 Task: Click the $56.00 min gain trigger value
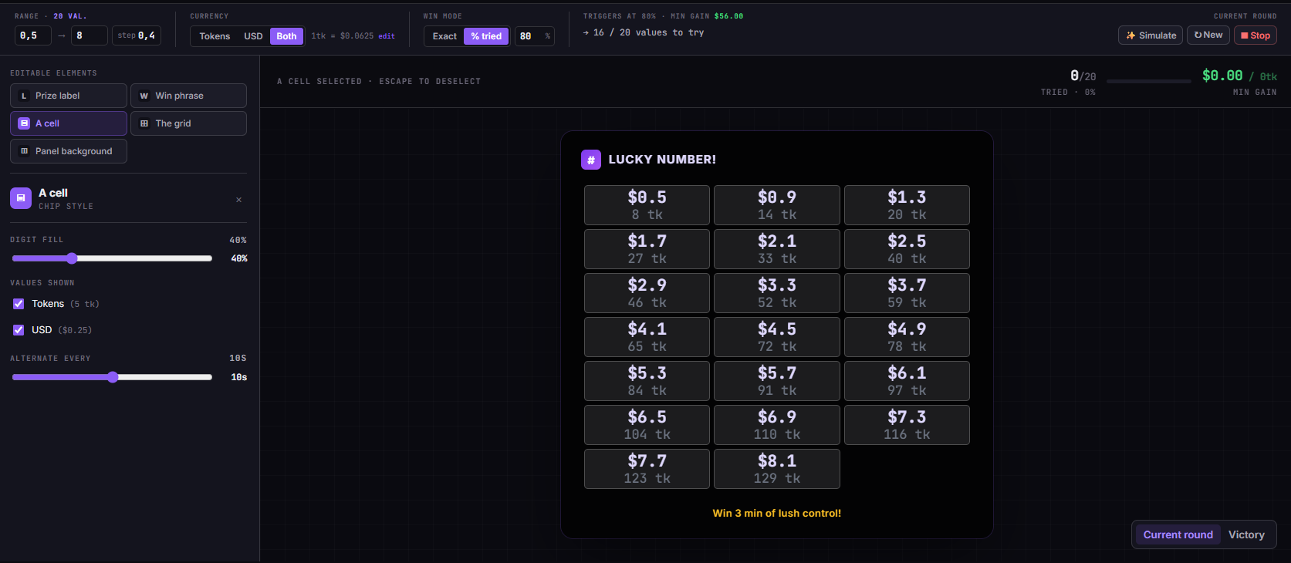coord(728,16)
